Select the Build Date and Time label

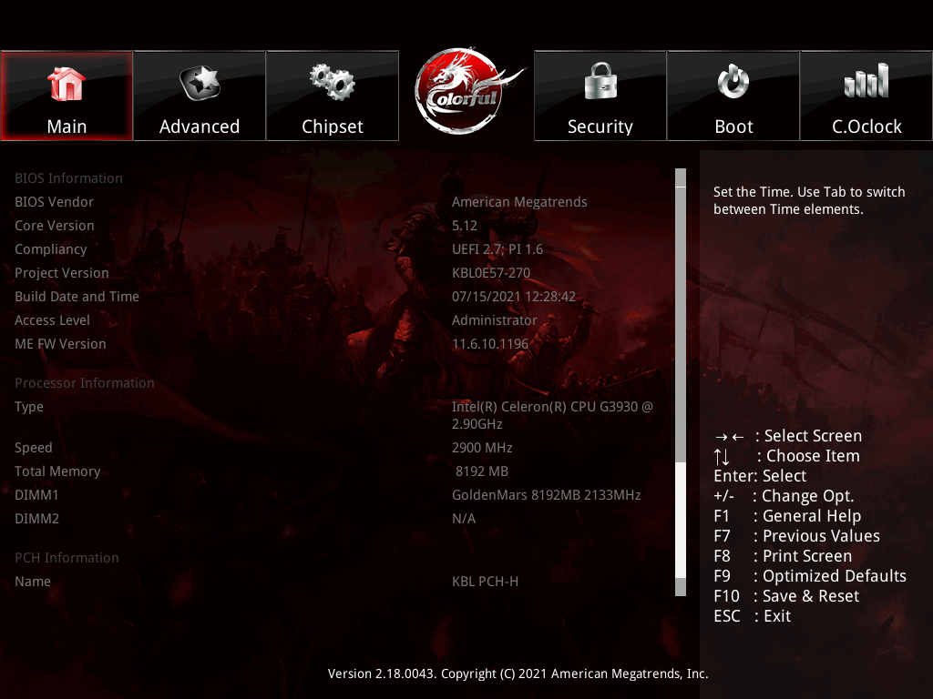[77, 297]
